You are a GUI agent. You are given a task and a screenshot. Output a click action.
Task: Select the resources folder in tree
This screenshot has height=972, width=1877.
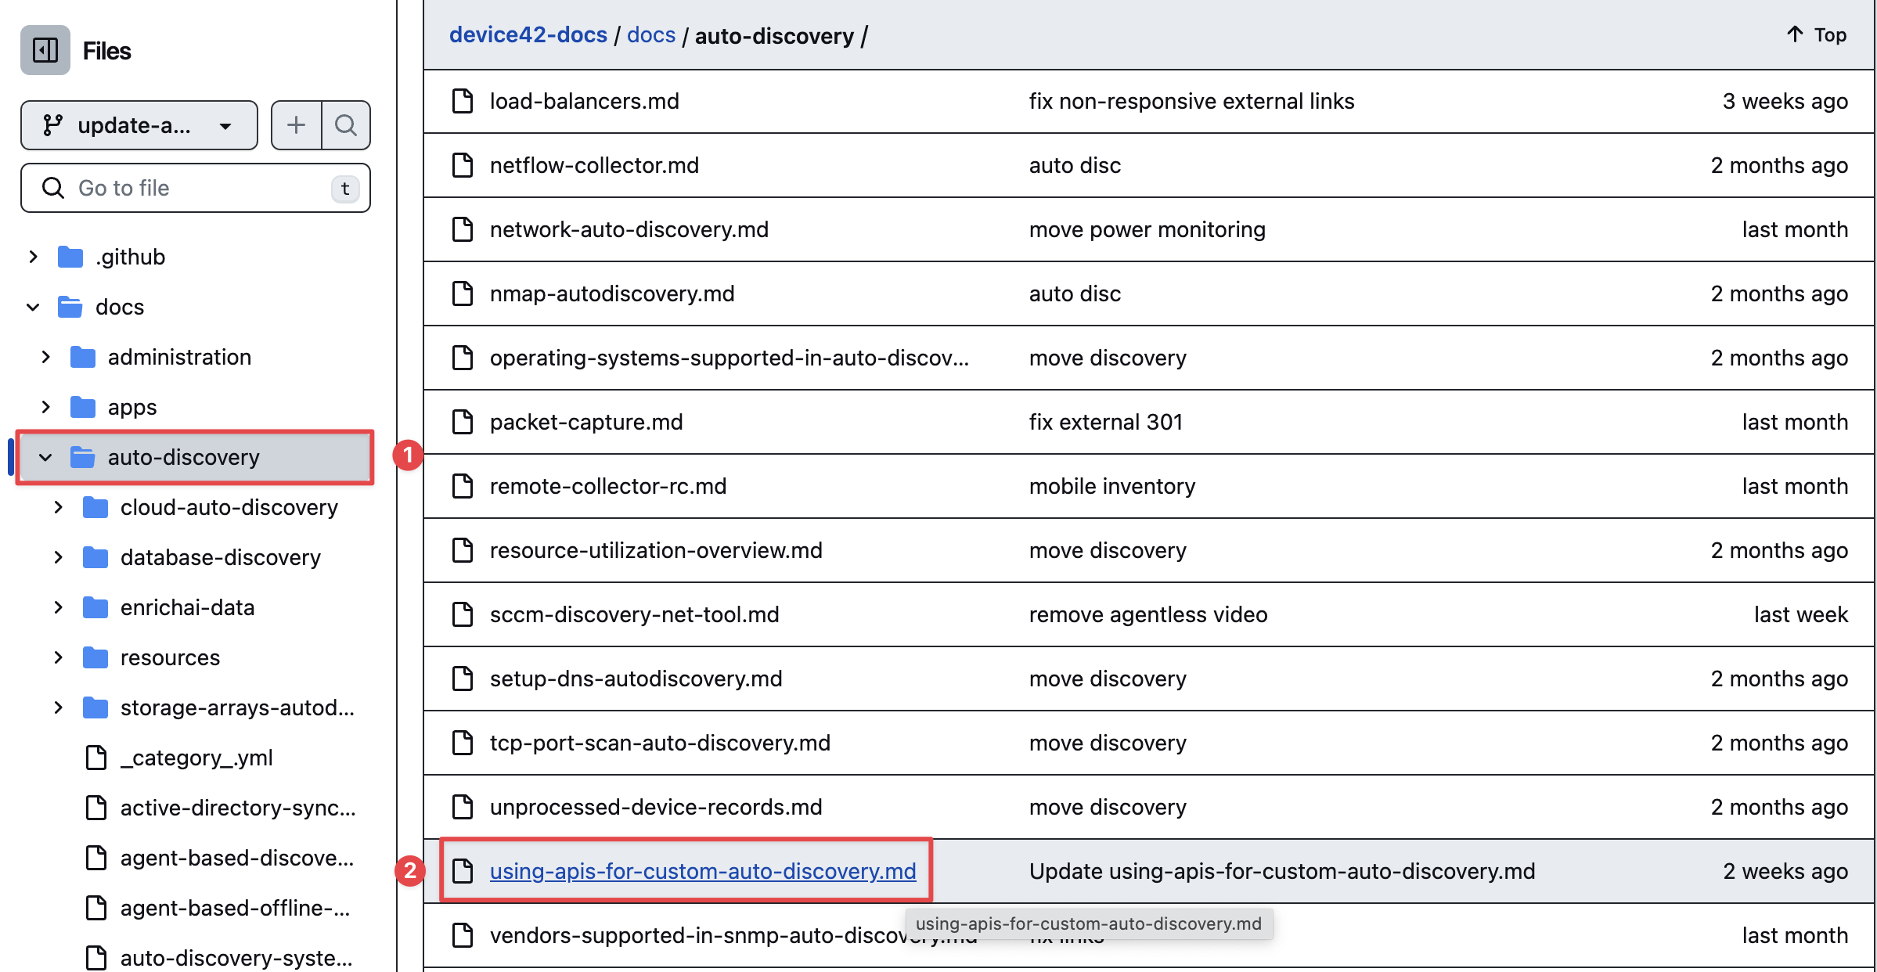pyautogui.click(x=170, y=657)
